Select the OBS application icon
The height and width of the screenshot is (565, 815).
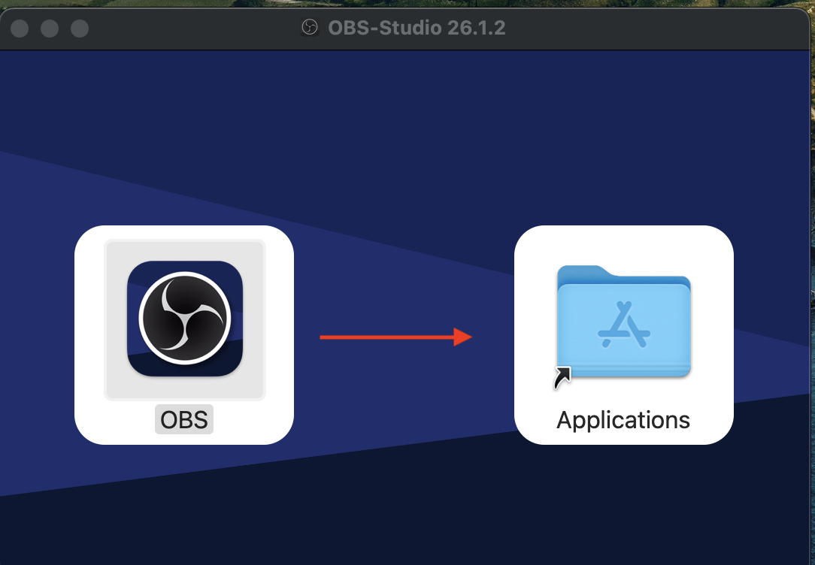(x=184, y=319)
